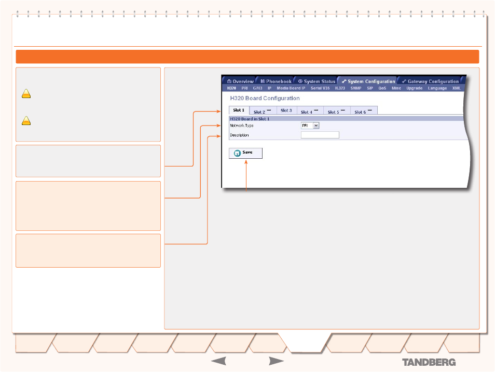Save the H320 board configuration
Viewport: 495px width, 372px height.
click(x=245, y=153)
